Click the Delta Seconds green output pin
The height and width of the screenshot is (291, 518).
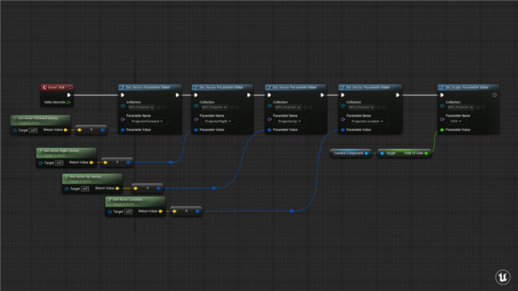[68, 102]
